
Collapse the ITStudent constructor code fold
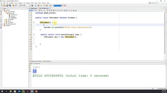point(34,22)
